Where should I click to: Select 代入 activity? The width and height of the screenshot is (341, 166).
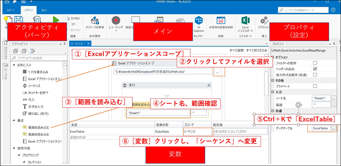tap(29, 99)
